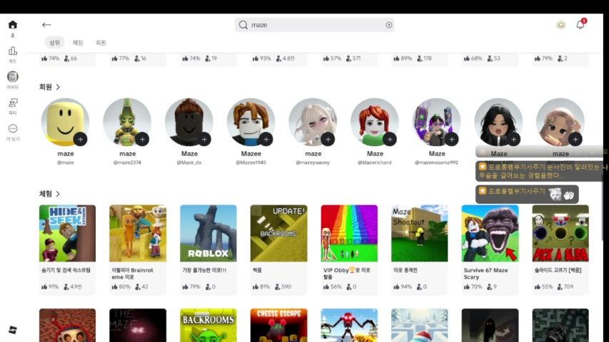Open the Robux hexagon icon
This screenshot has height=342, width=609.
[x=561, y=25]
